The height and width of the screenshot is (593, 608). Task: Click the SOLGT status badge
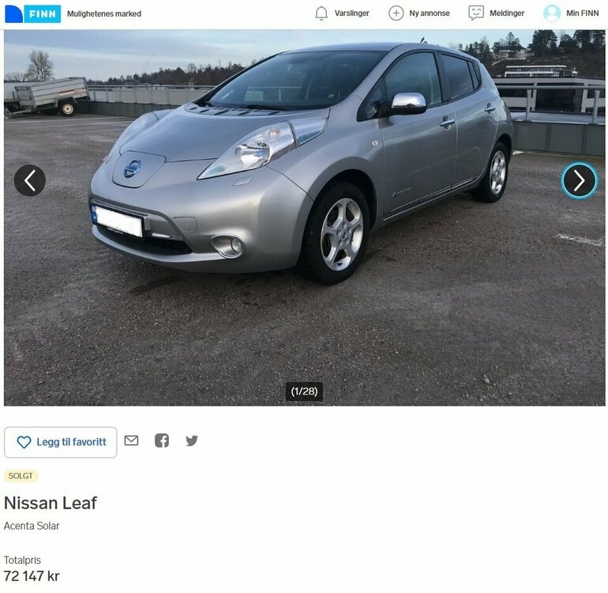21,476
